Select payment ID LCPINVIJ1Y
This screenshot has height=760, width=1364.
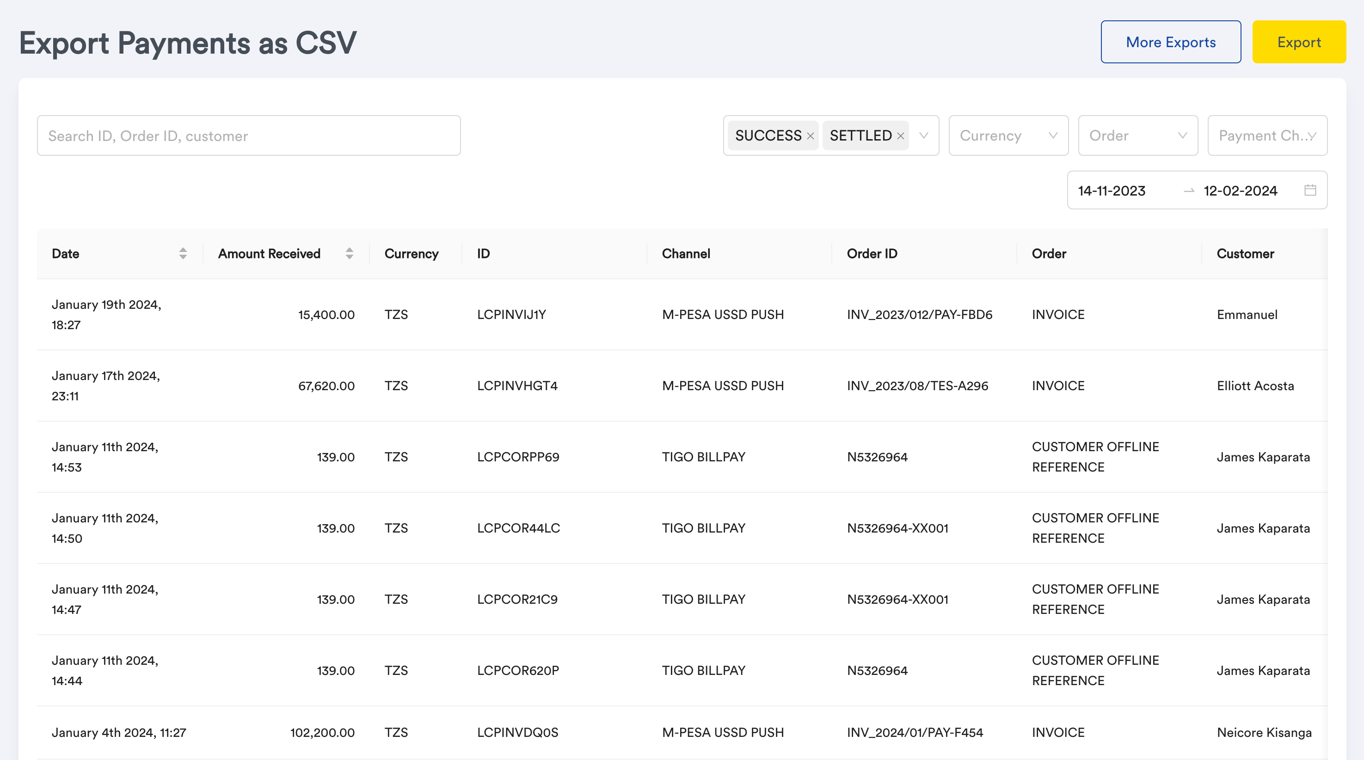pyautogui.click(x=511, y=314)
